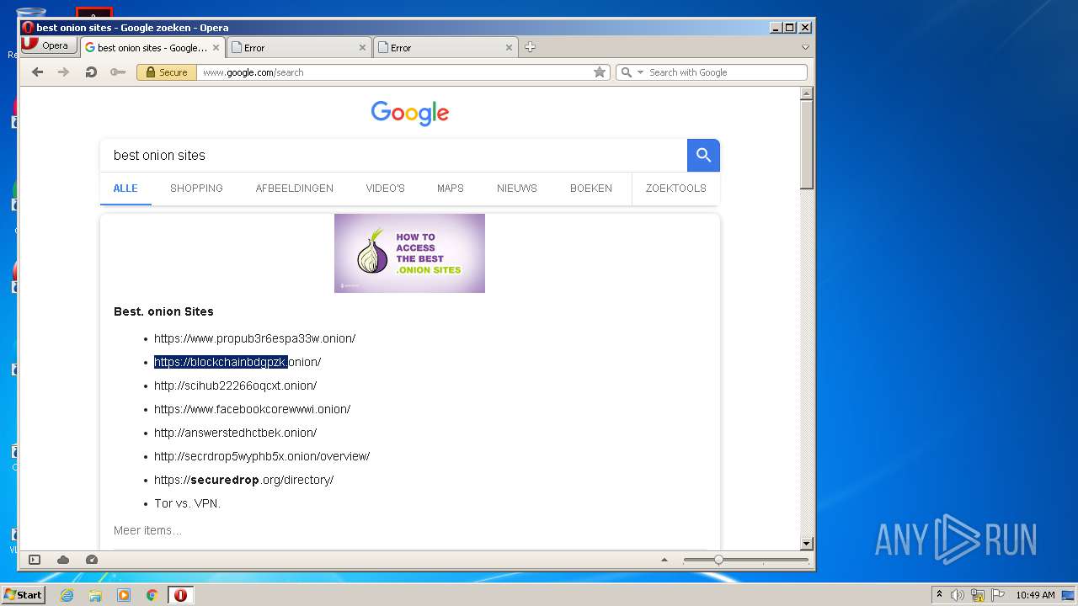Launch Internet Explorer from taskbar
Image resolution: width=1078 pixels, height=606 pixels.
tap(67, 595)
